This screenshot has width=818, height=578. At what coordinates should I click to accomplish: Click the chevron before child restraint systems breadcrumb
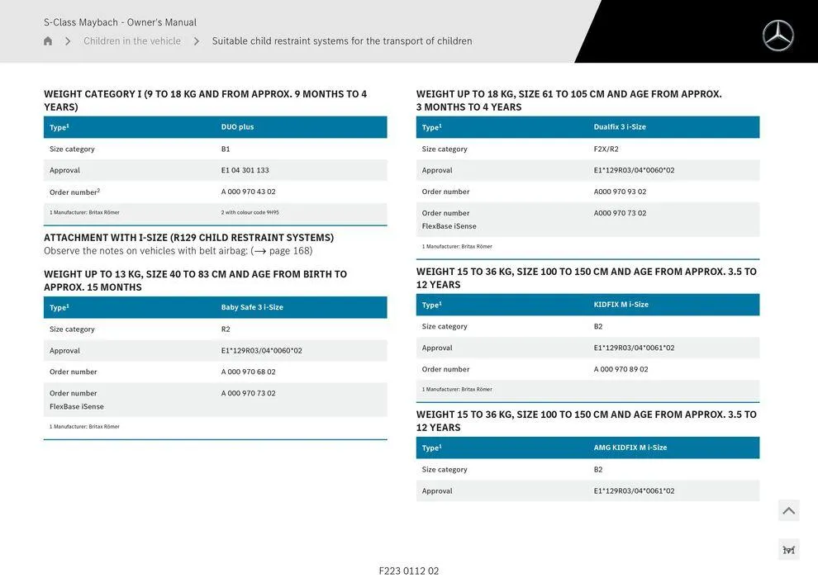coord(196,40)
